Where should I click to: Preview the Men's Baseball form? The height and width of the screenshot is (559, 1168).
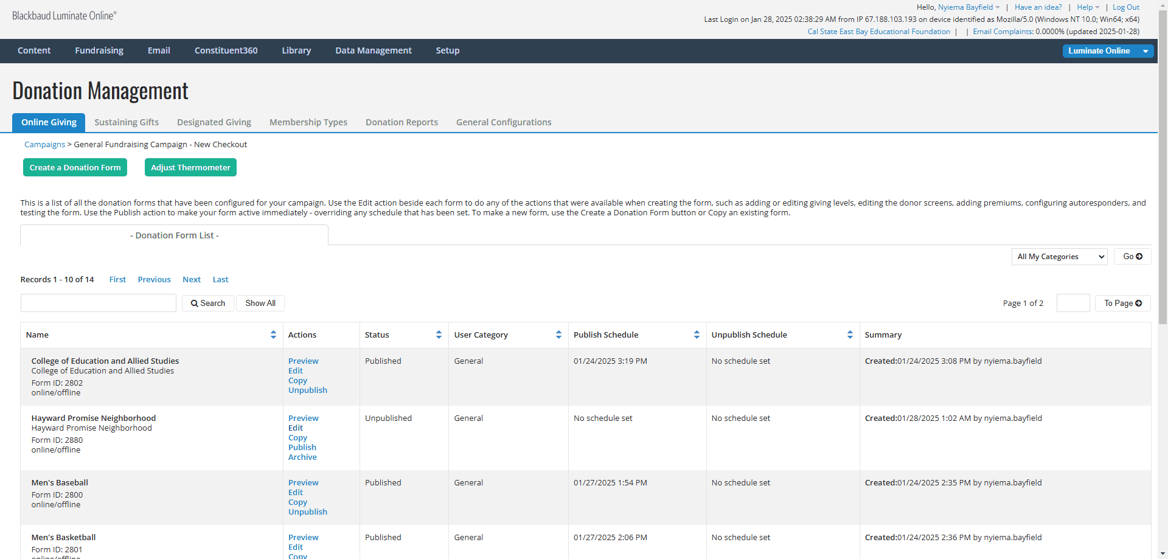coord(304,482)
